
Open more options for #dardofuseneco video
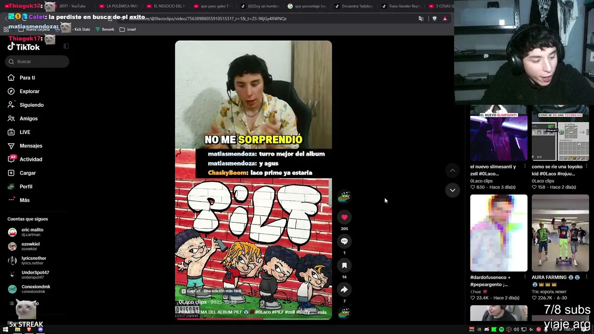point(525,277)
